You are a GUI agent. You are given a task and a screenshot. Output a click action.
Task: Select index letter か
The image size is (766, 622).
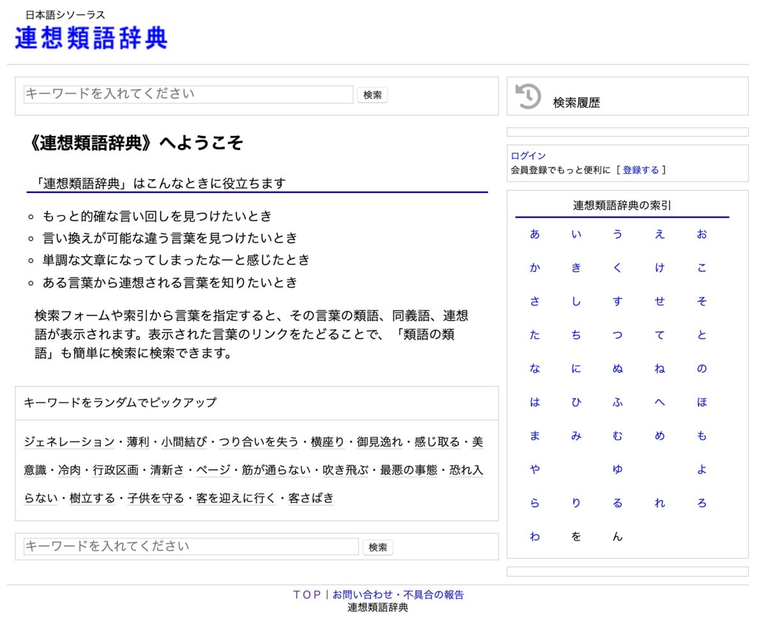[x=534, y=268]
